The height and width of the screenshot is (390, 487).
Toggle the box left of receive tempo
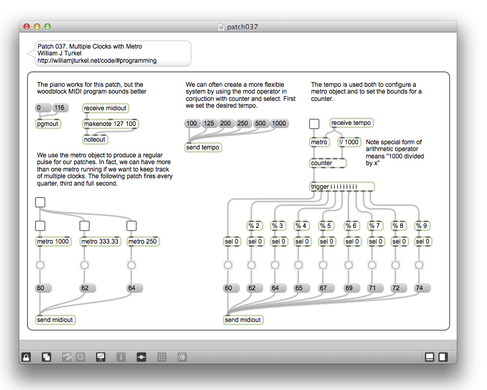pos(314,124)
